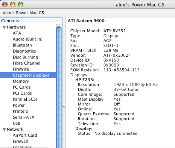175x148 pixels.
Task: Select Serial-ATA in sidebar
Action: pyautogui.click(x=24, y=117)
